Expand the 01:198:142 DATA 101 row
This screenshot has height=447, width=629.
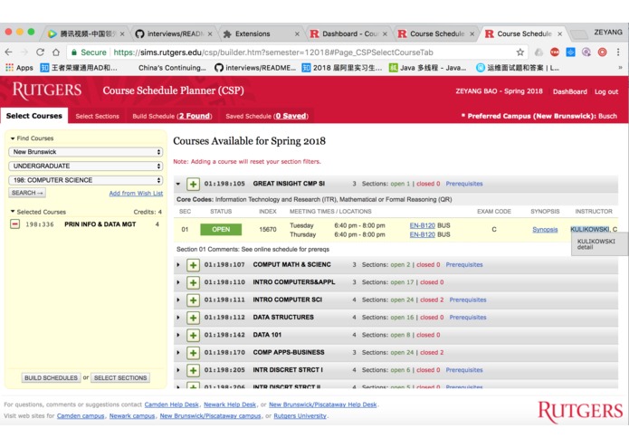point(178,335)
